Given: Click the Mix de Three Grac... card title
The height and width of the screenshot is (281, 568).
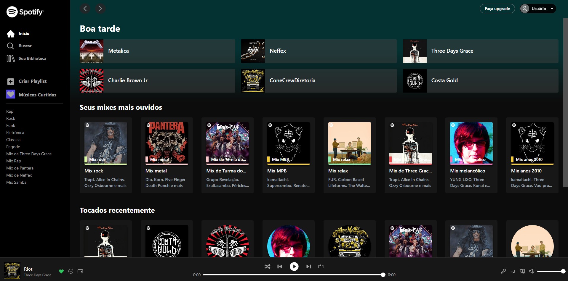Looking at the screenshot, I should tap(410, 171).
